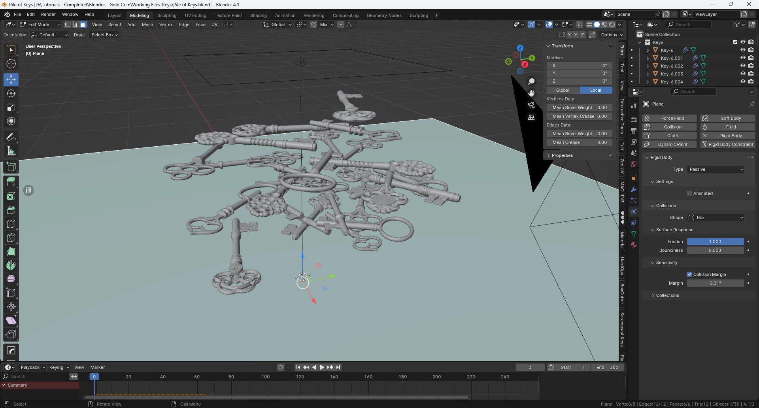Click the Cursor tool icon
Image resolution: width=759 pixels, height=408 pixels.
pyautogui.click(x=11, y=64)
